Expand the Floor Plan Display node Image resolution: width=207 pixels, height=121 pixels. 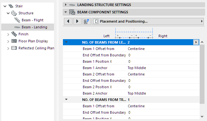point(8,41)
